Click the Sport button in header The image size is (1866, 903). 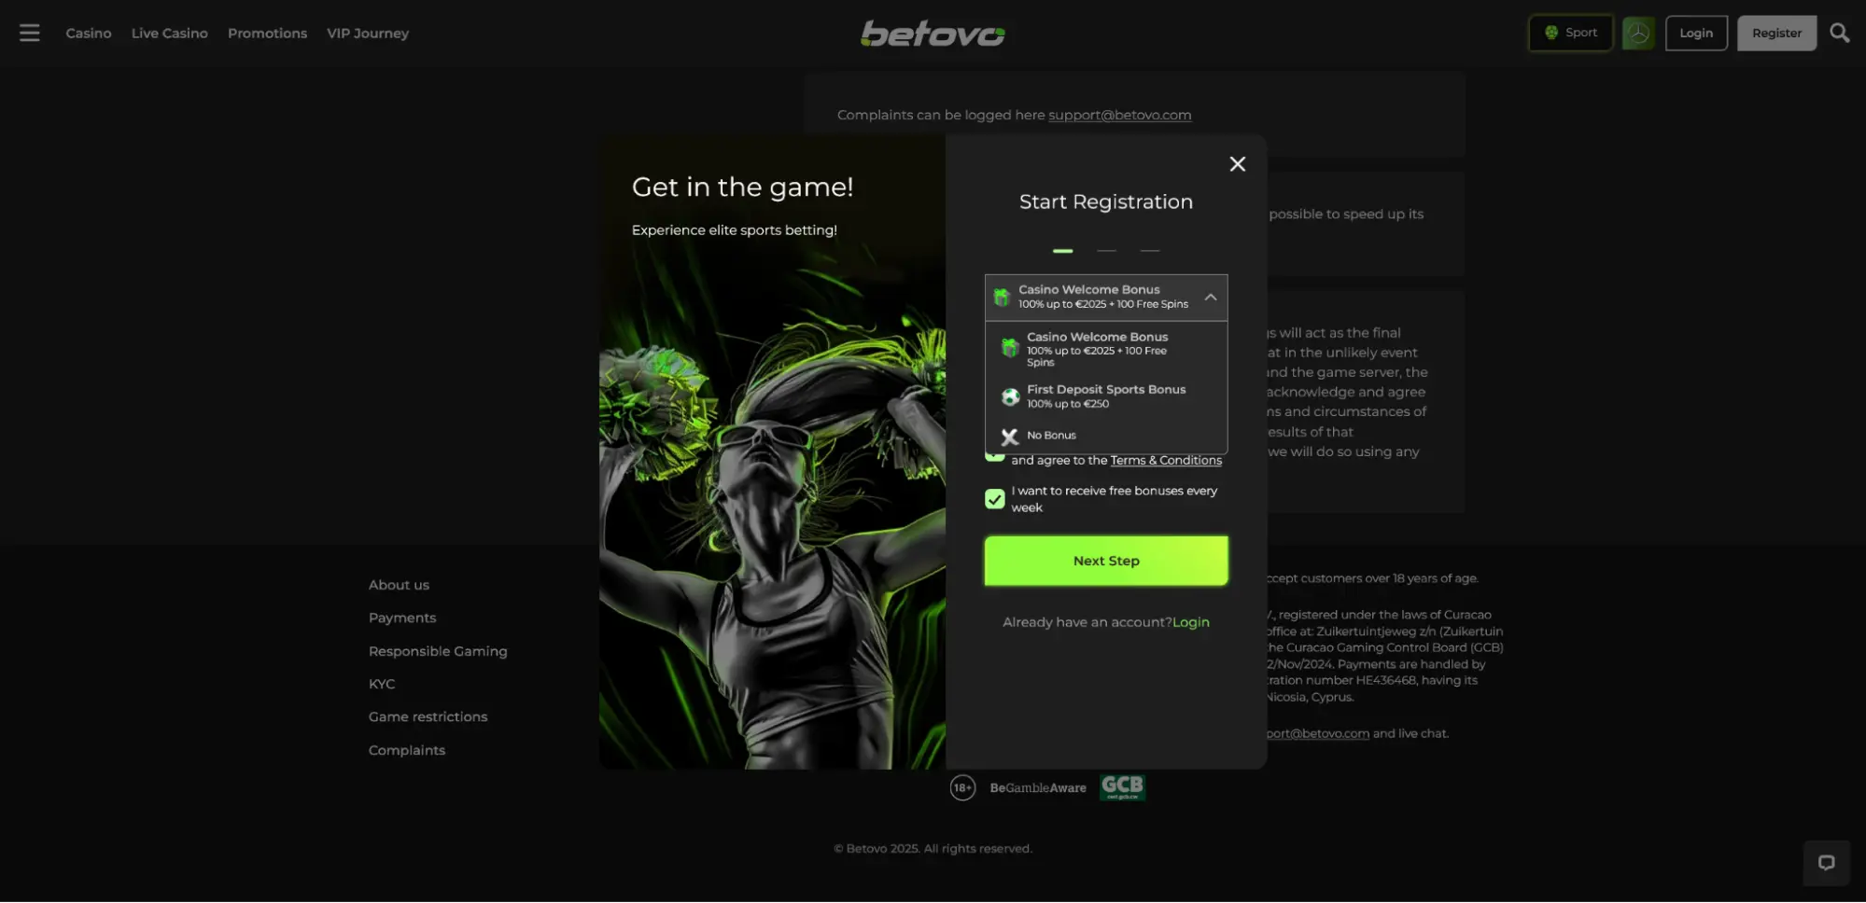1571,33
